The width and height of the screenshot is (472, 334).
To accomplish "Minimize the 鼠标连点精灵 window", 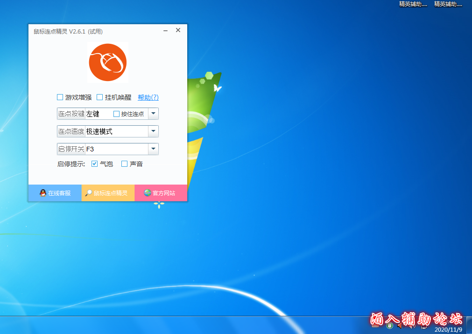I will tap(166, 31).
